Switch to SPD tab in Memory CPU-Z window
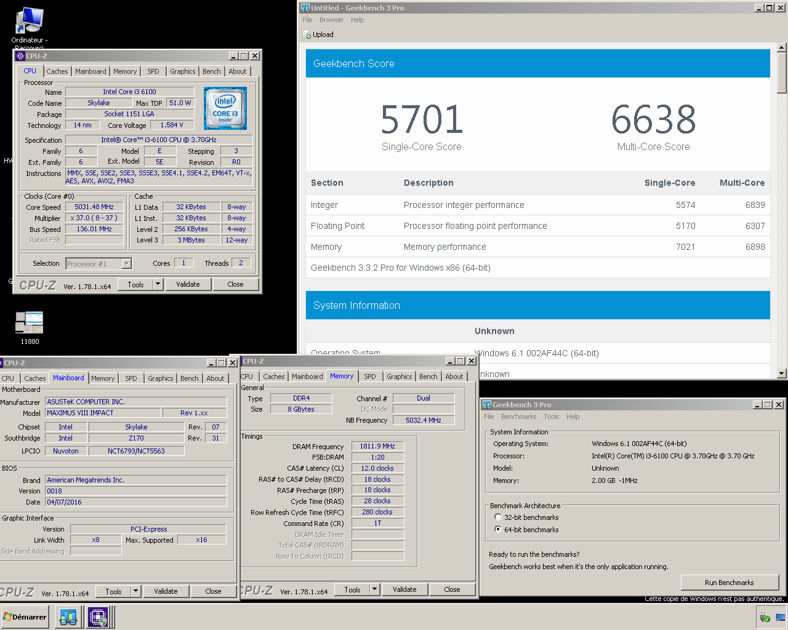This screenshot has width=788, height=630. 370,377
